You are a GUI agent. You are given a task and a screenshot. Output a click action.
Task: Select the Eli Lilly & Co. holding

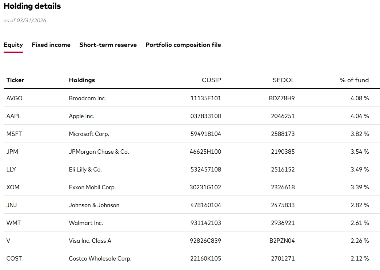coord(86,169)
